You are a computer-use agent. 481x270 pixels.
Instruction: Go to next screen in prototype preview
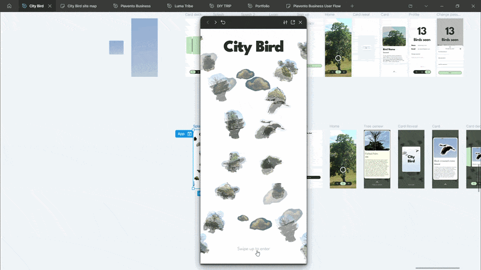(x=215, y=22)
